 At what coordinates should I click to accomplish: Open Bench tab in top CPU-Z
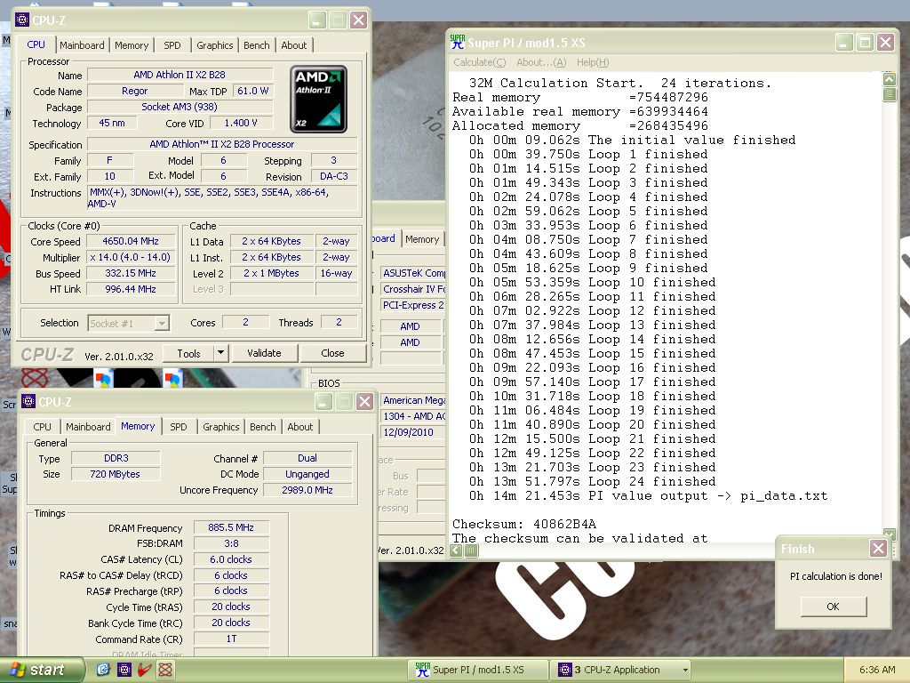click(x=257, y=45)
